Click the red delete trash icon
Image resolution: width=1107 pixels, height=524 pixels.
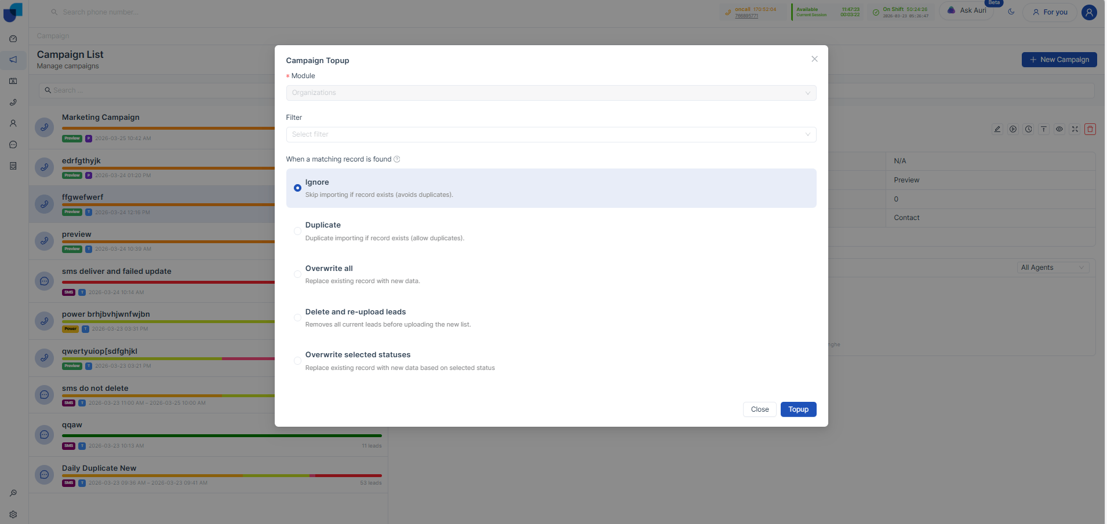click(x=1090, y=129)
